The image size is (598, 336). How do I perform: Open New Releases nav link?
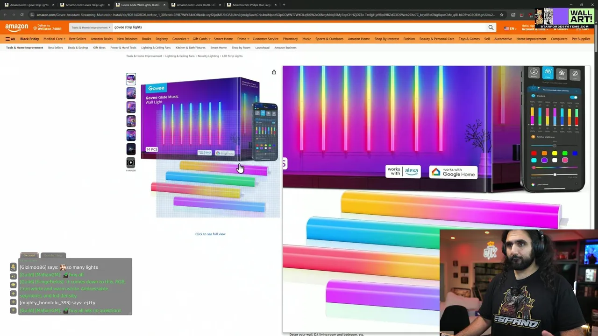[127, 39]
